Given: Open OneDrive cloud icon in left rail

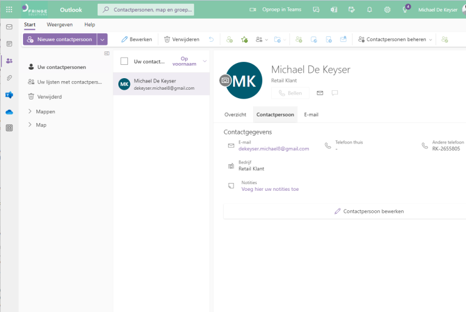Looking at the screenshot, I should coord(9,112).
